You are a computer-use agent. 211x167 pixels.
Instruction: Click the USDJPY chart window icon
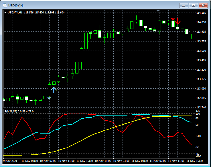coord(5,5)
